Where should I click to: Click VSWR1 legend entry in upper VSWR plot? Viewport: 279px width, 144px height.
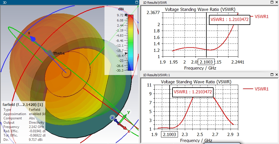coord(261,17)
